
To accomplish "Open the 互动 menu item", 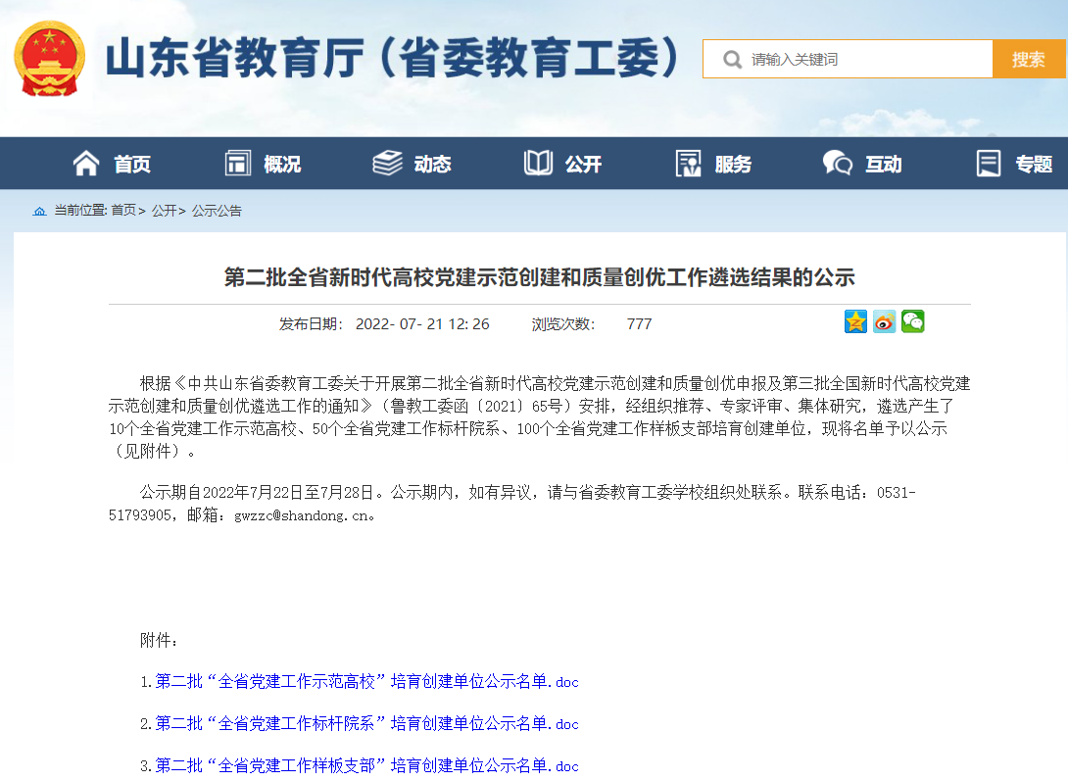I will 884,164.
